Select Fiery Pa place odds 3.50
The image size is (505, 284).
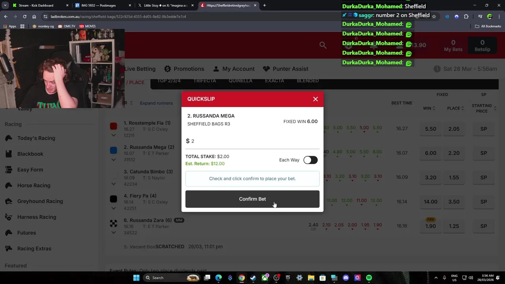[454, 202]
